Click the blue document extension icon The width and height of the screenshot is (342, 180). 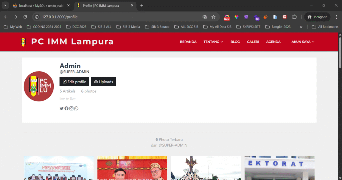click(x=275, y=17)
